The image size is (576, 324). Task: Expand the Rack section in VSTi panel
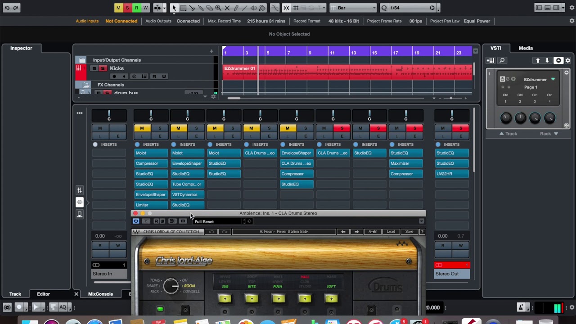click(549, 134)
